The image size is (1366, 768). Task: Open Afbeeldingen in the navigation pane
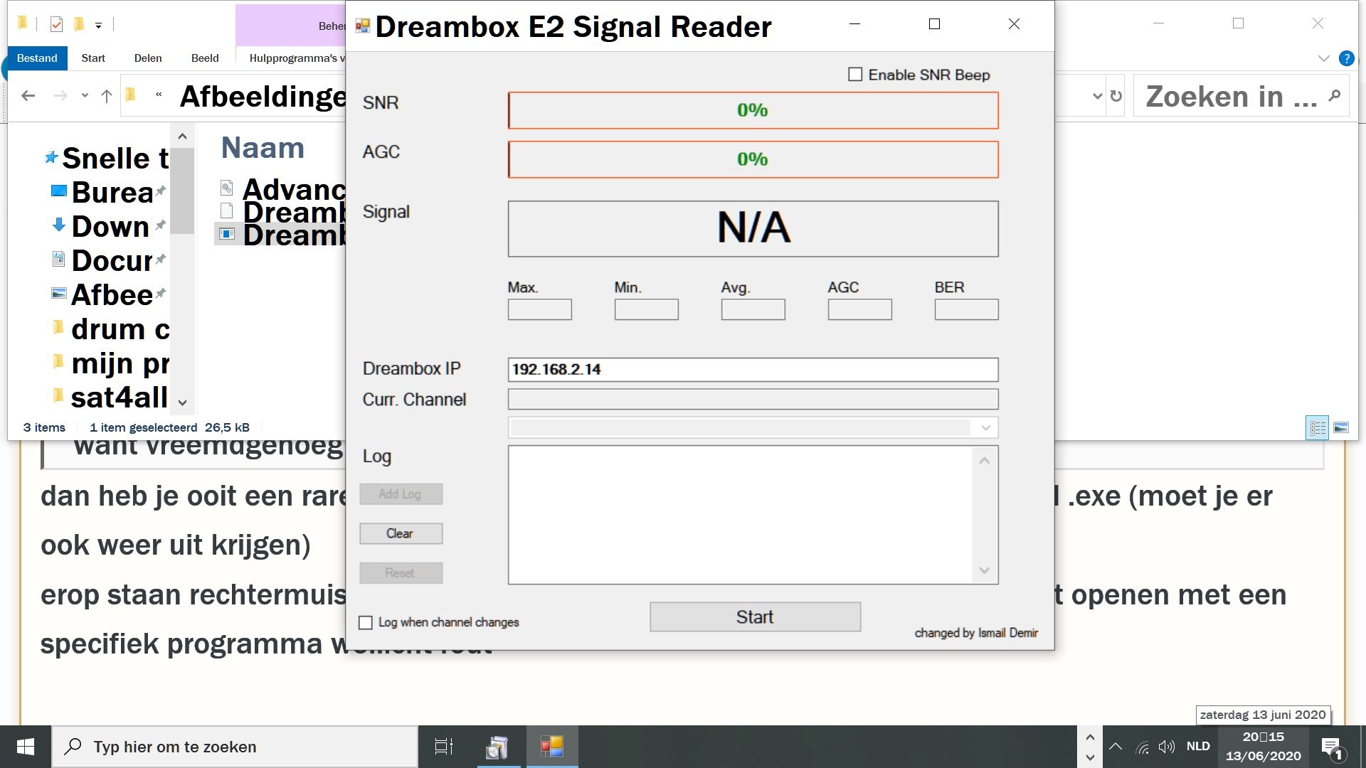pos(110,294)
